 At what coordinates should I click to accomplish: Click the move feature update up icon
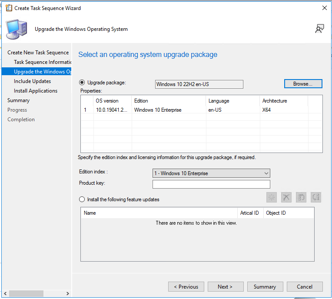[301, 197]
